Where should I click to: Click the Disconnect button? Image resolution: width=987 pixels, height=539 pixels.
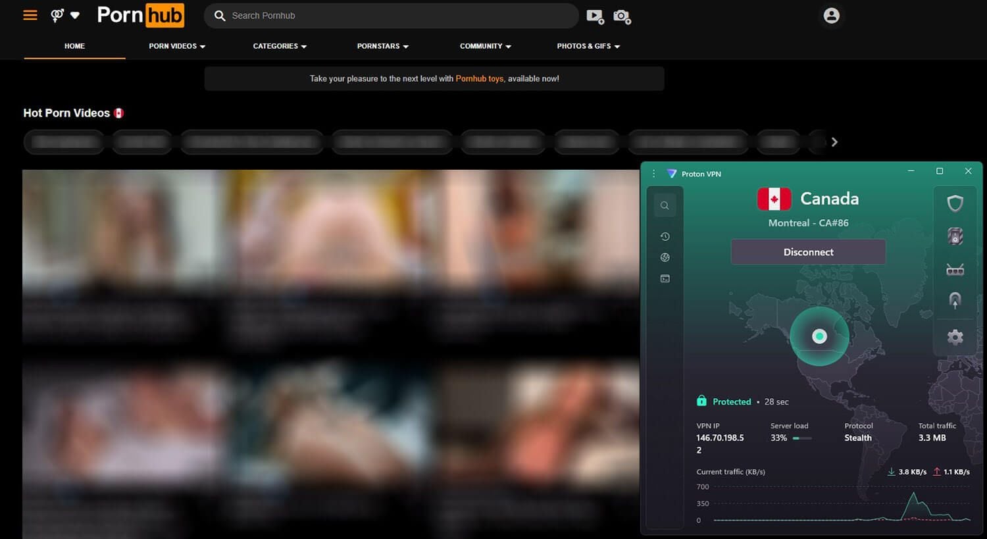tap(808, 252)
